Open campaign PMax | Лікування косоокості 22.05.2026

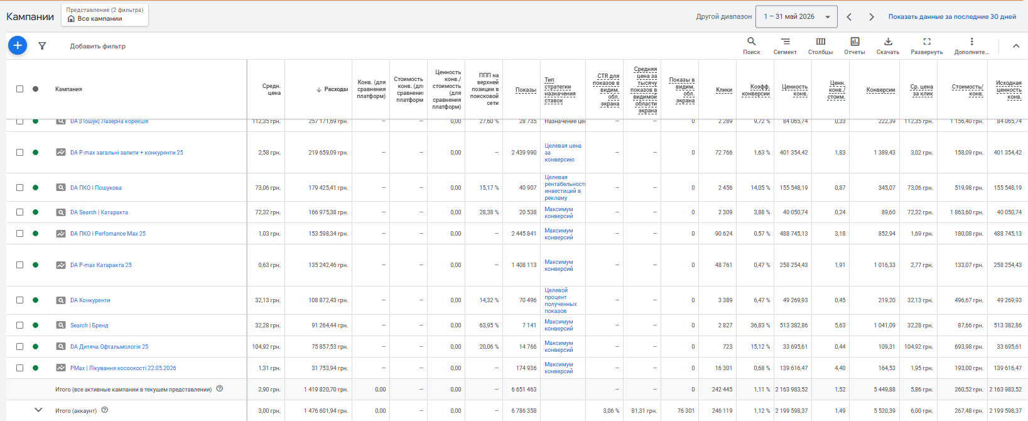[x=123, y=368]
